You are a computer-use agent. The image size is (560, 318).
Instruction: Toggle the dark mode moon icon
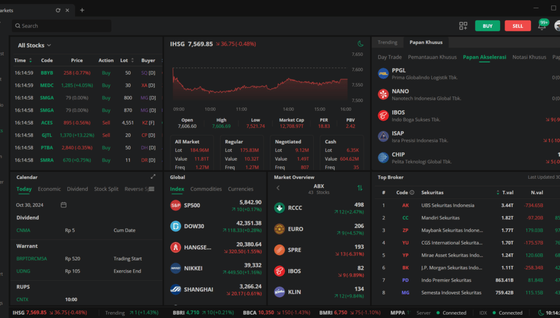pyautogui.click(x=360, y=44)
